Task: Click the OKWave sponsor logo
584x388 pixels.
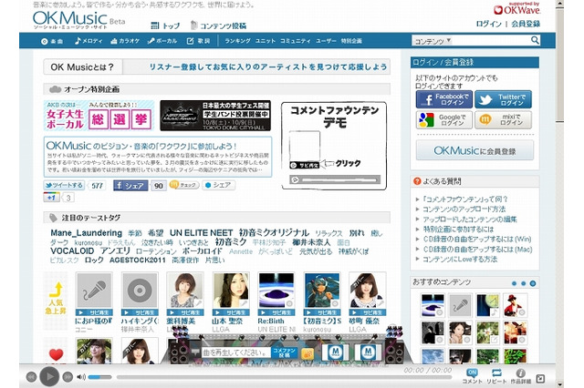Action: click(516, 9)
